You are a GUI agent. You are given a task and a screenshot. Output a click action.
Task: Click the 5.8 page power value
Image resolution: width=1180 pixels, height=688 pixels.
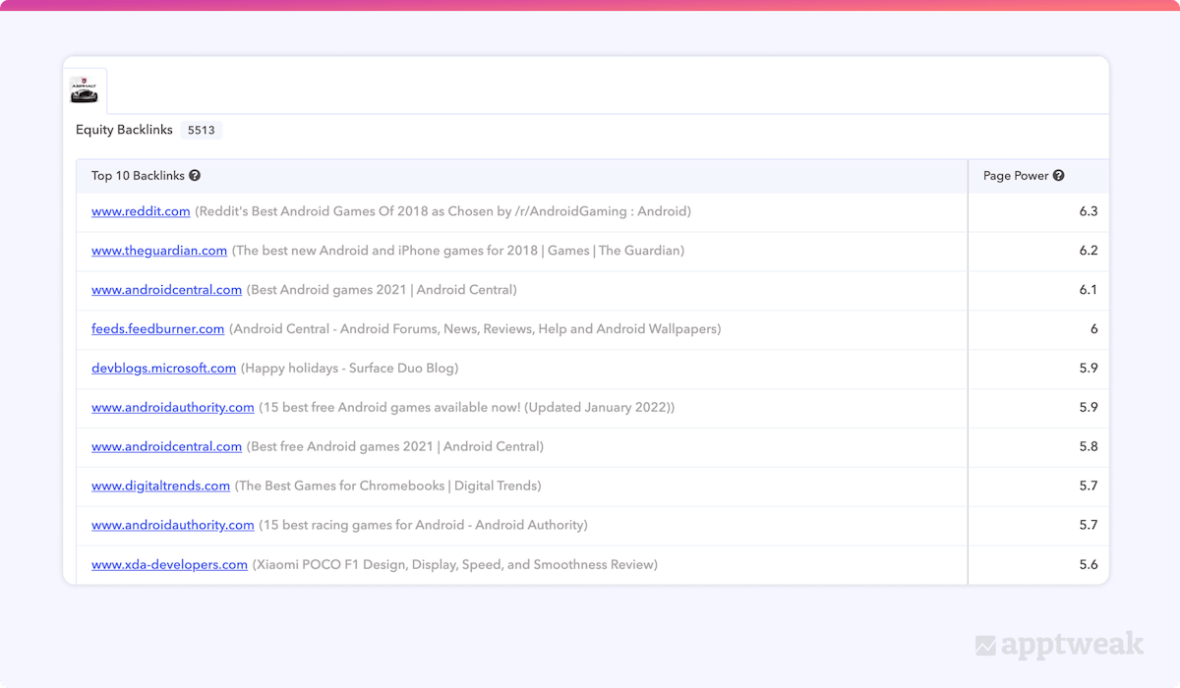click(x=1088, y=446)
